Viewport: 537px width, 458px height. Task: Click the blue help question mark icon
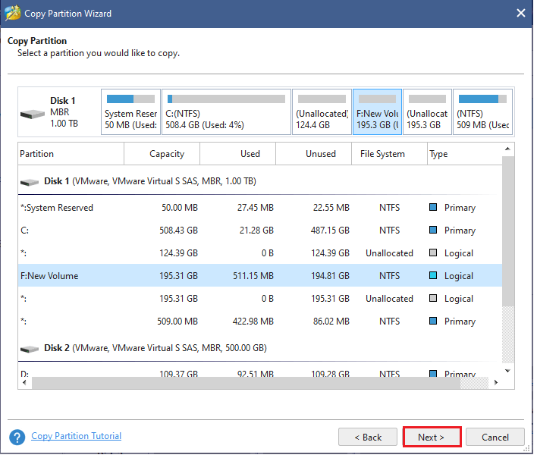pyautogui.click(x=17, y=437)
